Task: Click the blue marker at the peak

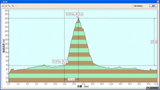Action: 78,18
